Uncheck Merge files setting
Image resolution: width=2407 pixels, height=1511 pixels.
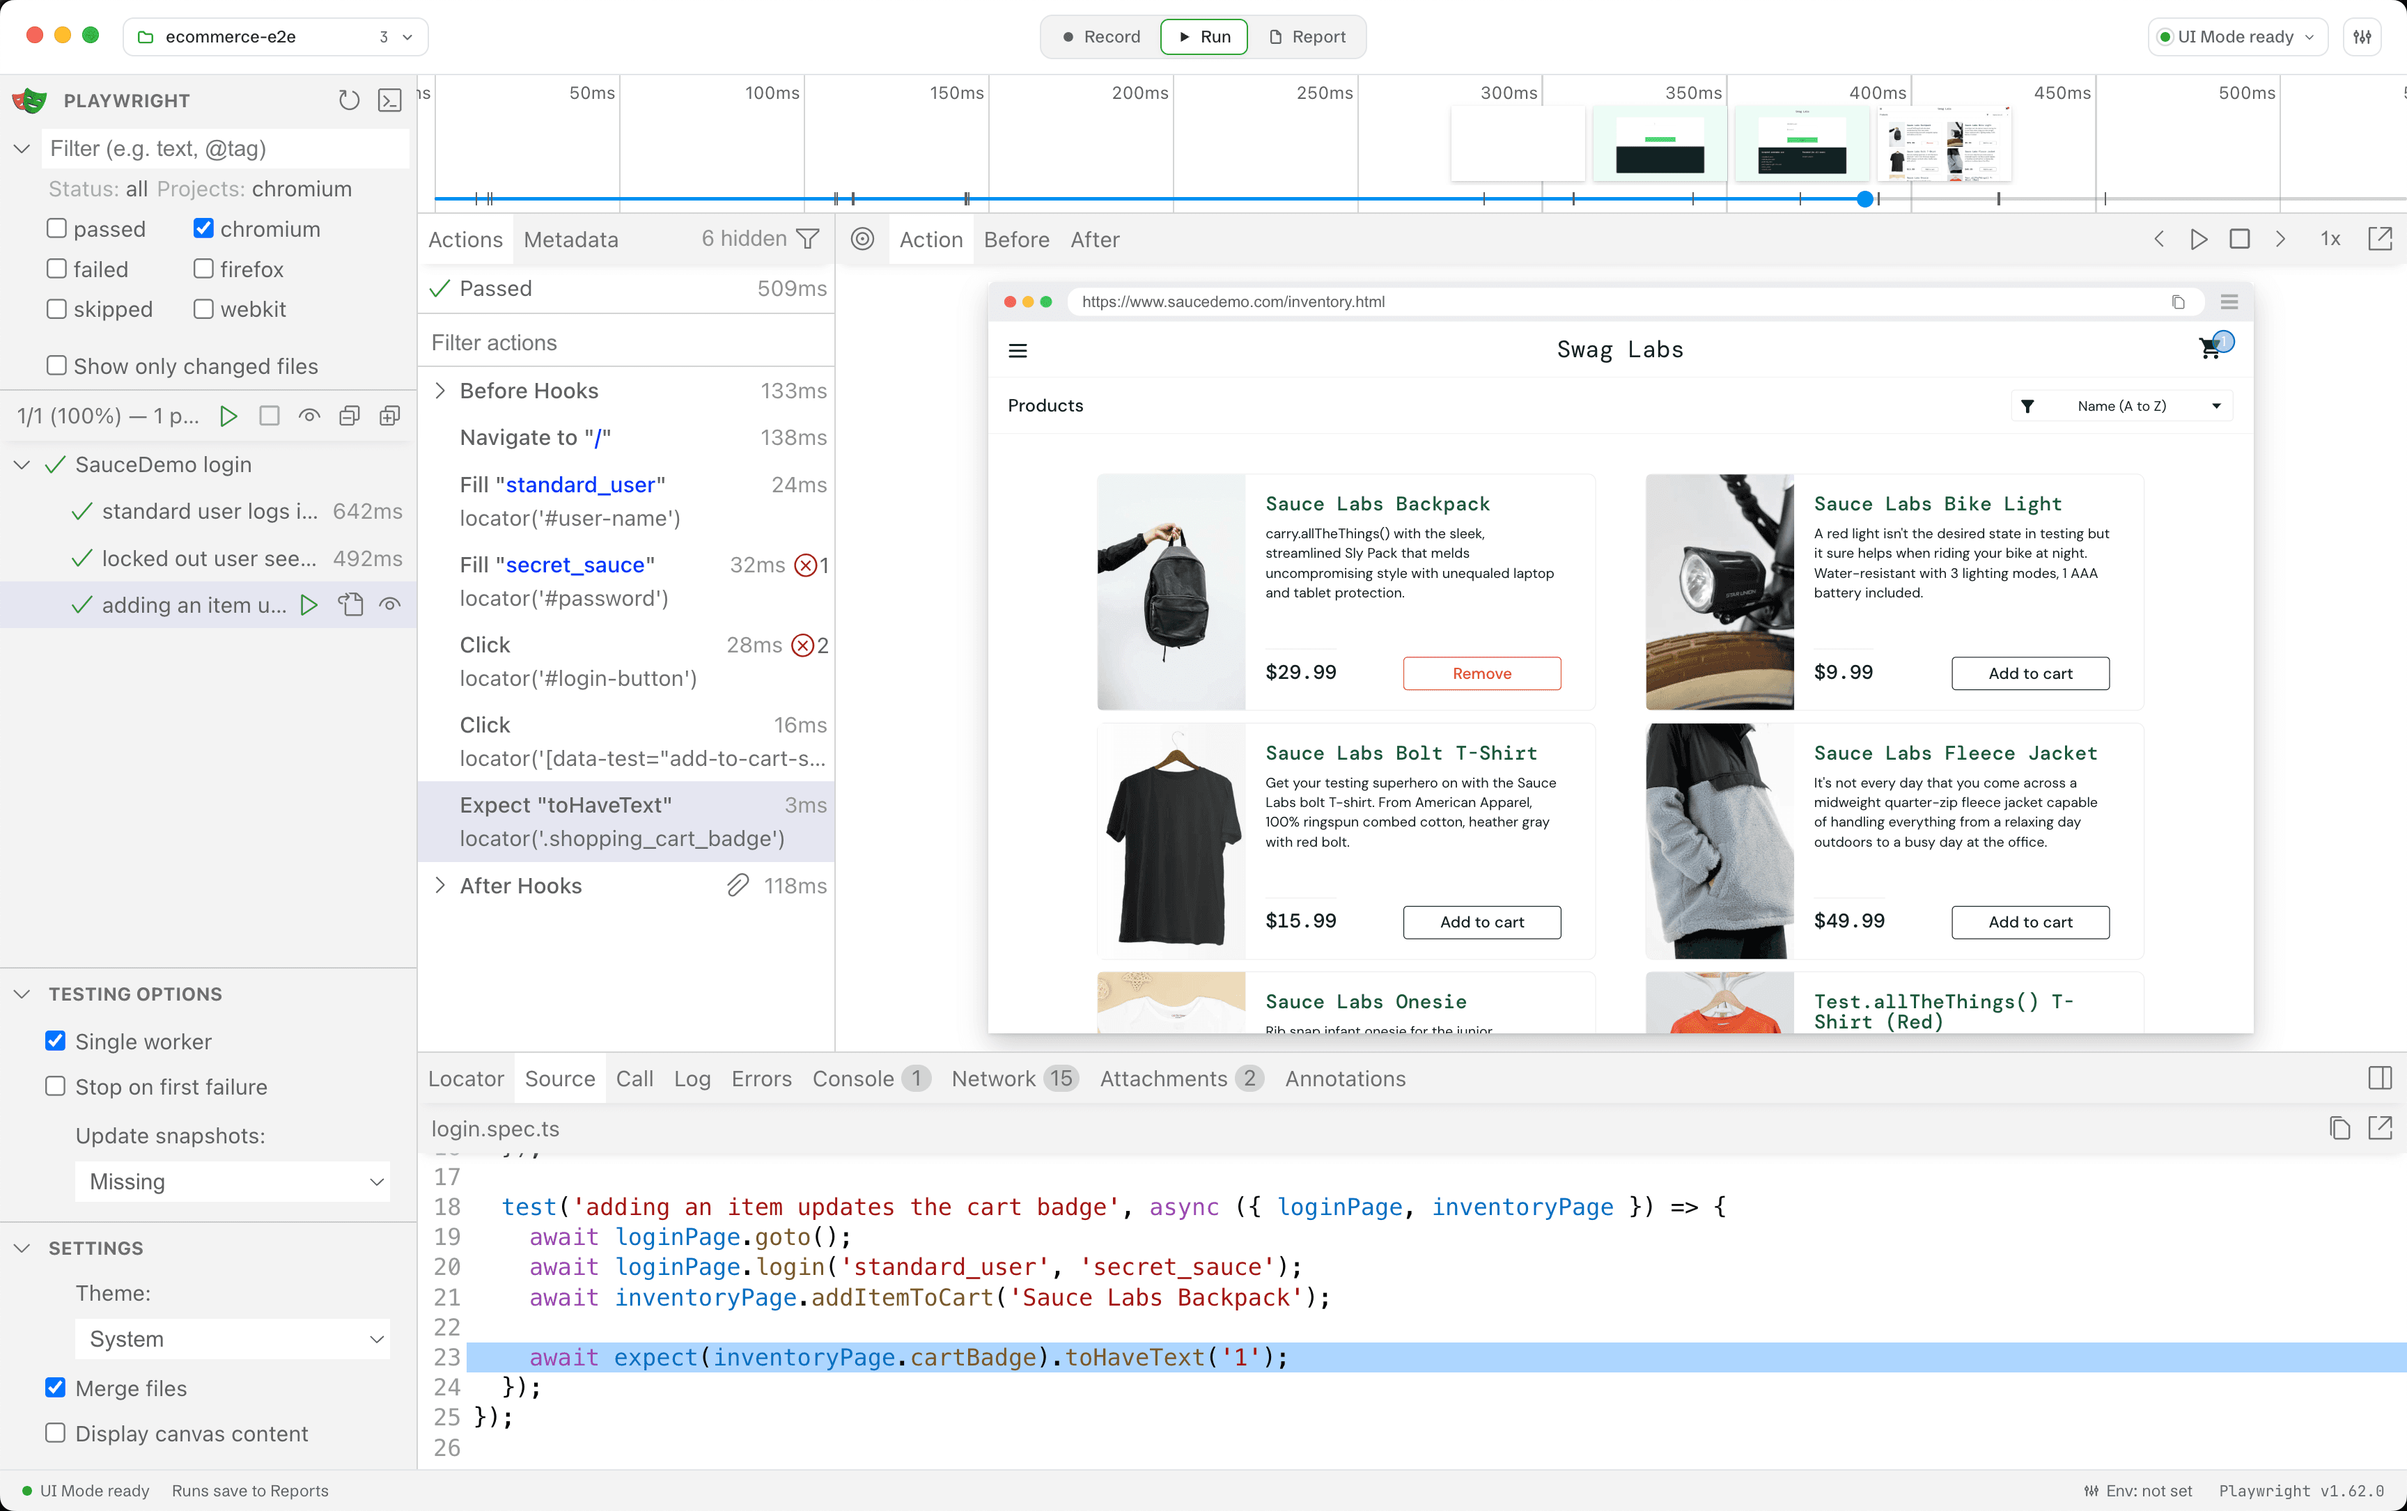coord(56,1388)
